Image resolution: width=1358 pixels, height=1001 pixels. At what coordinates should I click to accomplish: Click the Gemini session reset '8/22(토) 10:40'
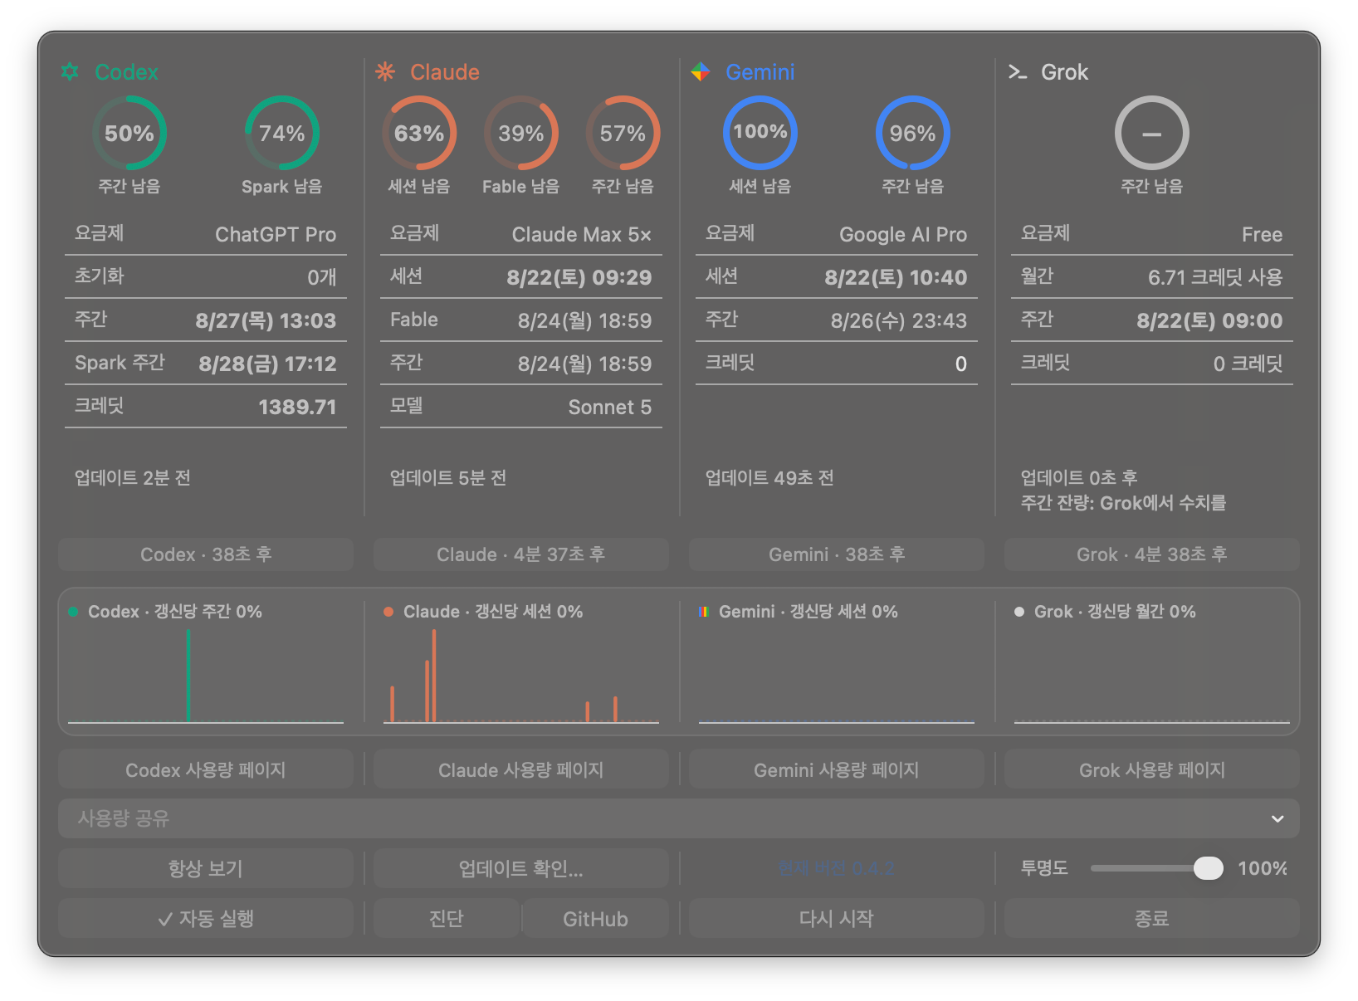click(x=896, y=277)
